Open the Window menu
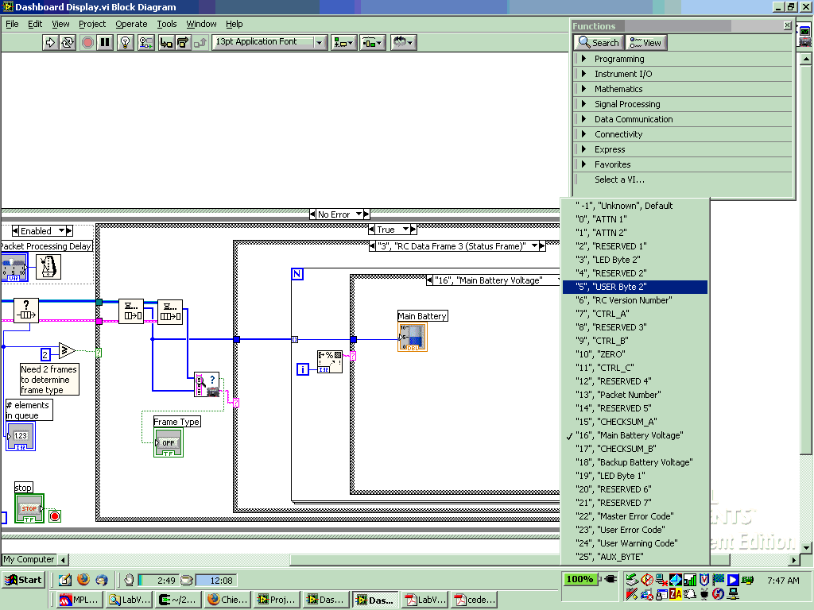The width and height of the screenshot is (814, 610). pyautogui.click(x=201, y=24)
